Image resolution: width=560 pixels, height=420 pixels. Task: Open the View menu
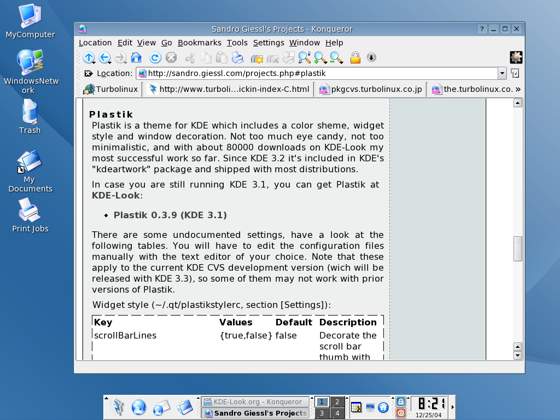147,43
